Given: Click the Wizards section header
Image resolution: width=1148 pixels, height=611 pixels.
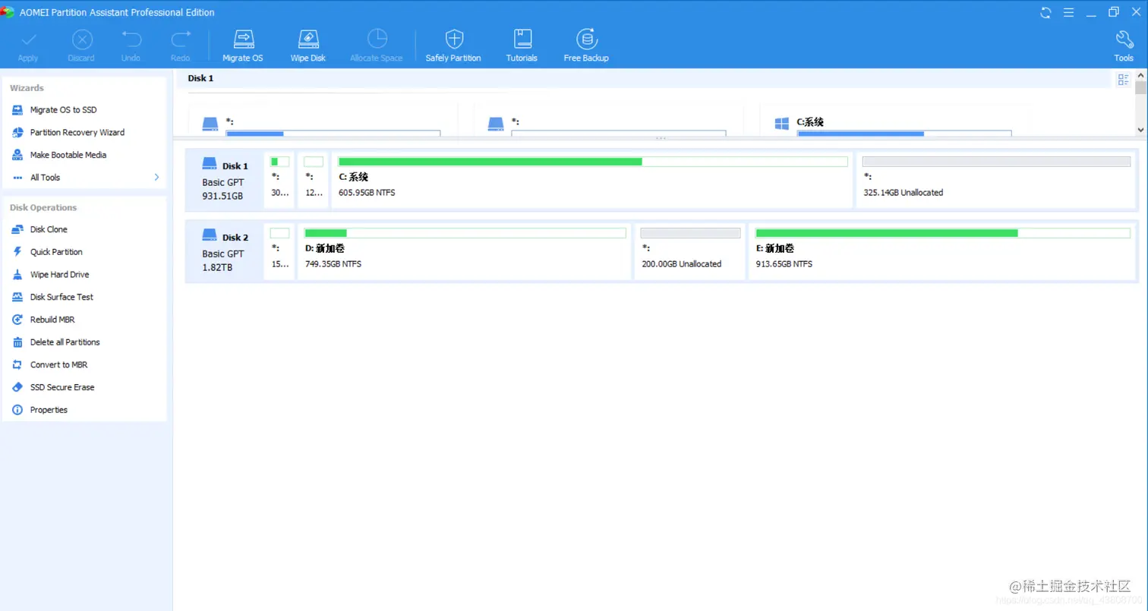Looking at the screenshot, I should (x=27, y=88).
